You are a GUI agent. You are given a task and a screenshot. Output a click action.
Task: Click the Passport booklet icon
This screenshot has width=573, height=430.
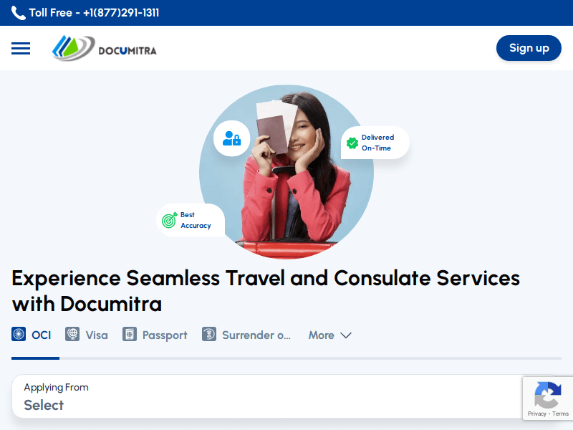[x=130, y=335]
